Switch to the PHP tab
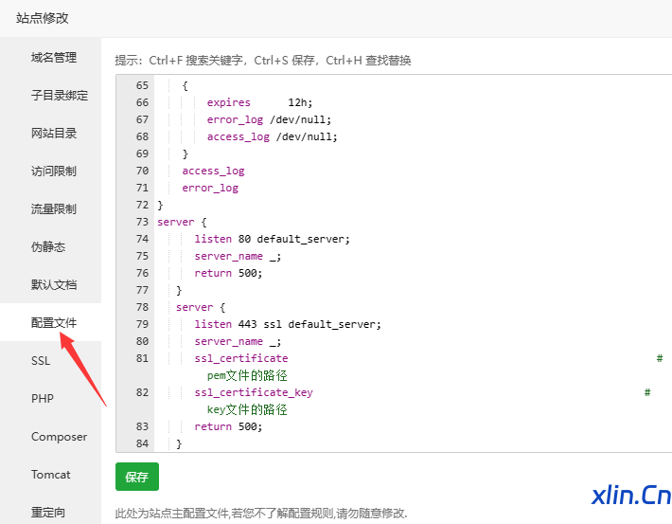The width and height of the screenshot is (672, 524). coord(43,399)
